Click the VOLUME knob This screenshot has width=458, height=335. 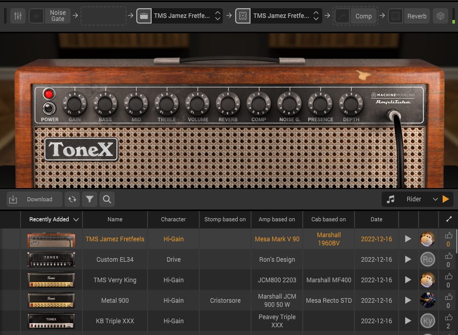(x=197, y=103)
